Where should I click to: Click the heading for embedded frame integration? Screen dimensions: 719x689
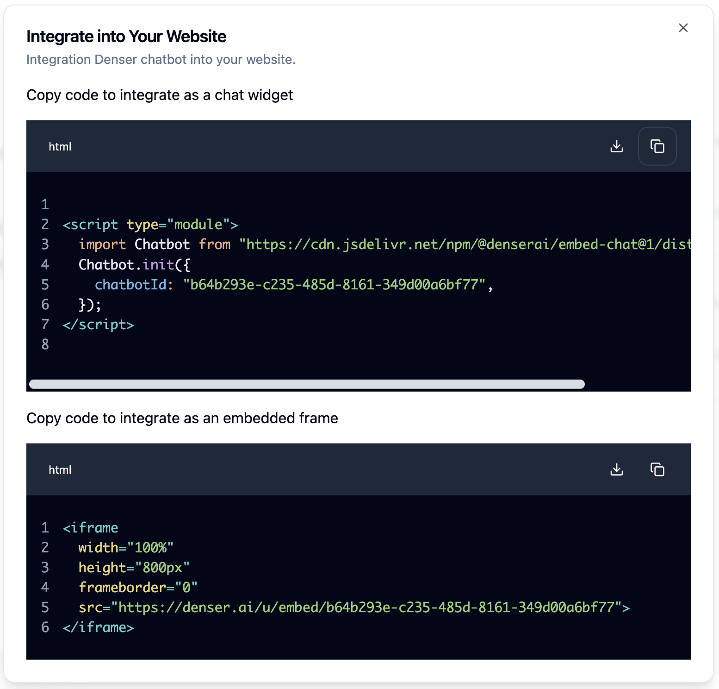click(x=182, y=418)
